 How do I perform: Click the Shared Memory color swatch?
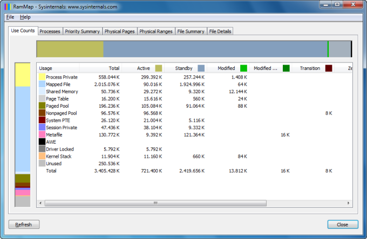(42, 92)
